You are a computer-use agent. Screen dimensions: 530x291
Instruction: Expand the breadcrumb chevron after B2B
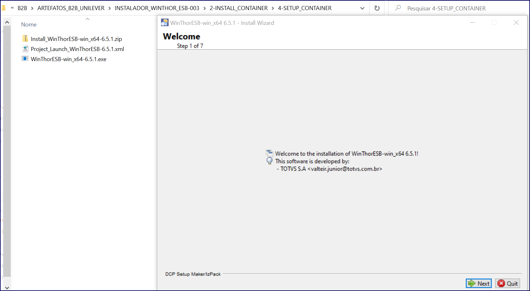[32, 8]
